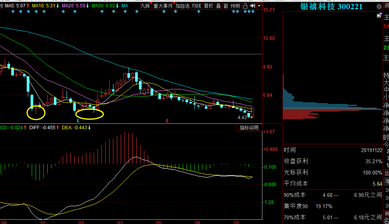Image resolution: width=389 pixels, height=224 pixels.
Task: Open the MA indicator label menu
Action: [x=125, y=5]
